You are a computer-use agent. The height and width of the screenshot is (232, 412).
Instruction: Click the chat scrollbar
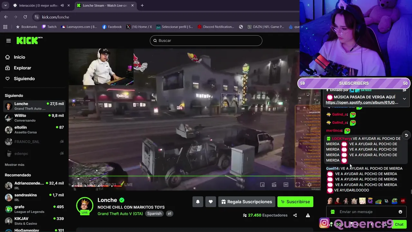pos(411,192)
